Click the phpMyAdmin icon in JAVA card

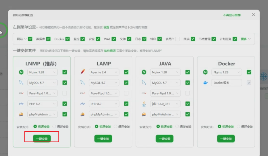click(x=144, y=114)
